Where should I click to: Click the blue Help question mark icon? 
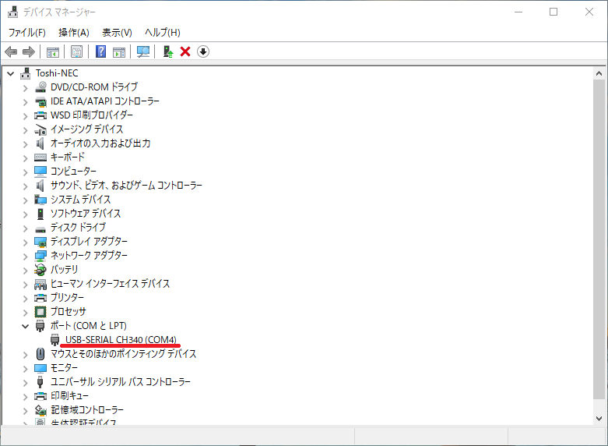coord(101,51)
